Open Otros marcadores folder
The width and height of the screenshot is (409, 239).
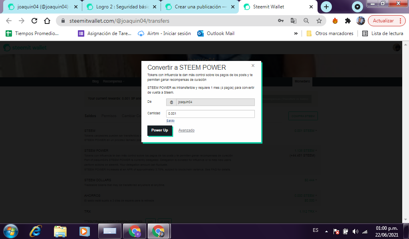pyautogui.click(x=330, y=33)
